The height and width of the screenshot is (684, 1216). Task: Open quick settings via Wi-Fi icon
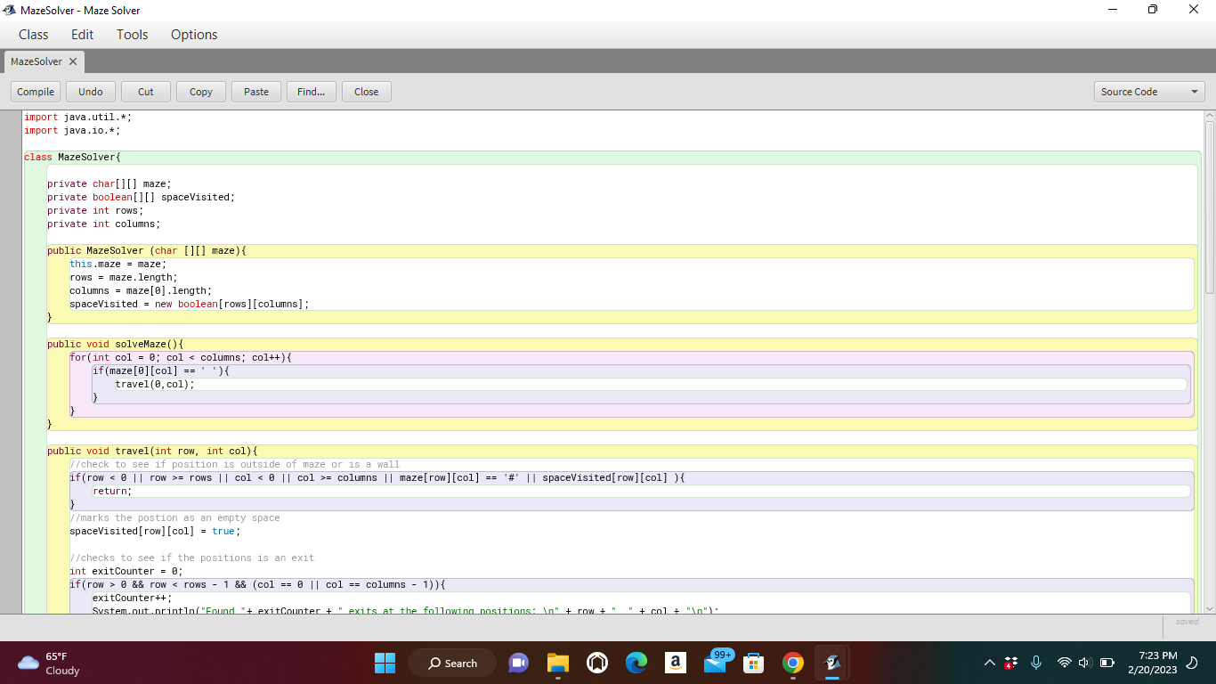(x=1064, y=663)
